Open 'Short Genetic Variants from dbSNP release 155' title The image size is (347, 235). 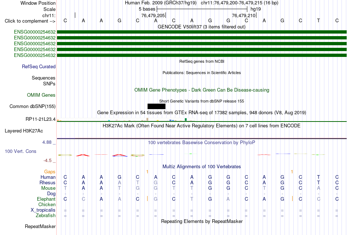(202, 101)
